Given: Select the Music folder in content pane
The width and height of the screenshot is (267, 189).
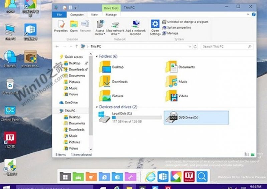Looking at the screenshot, I should (176, 81).
